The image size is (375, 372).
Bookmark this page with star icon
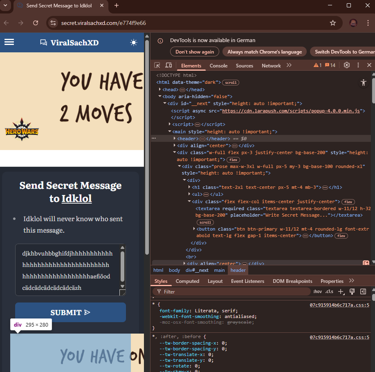point(332,23)
